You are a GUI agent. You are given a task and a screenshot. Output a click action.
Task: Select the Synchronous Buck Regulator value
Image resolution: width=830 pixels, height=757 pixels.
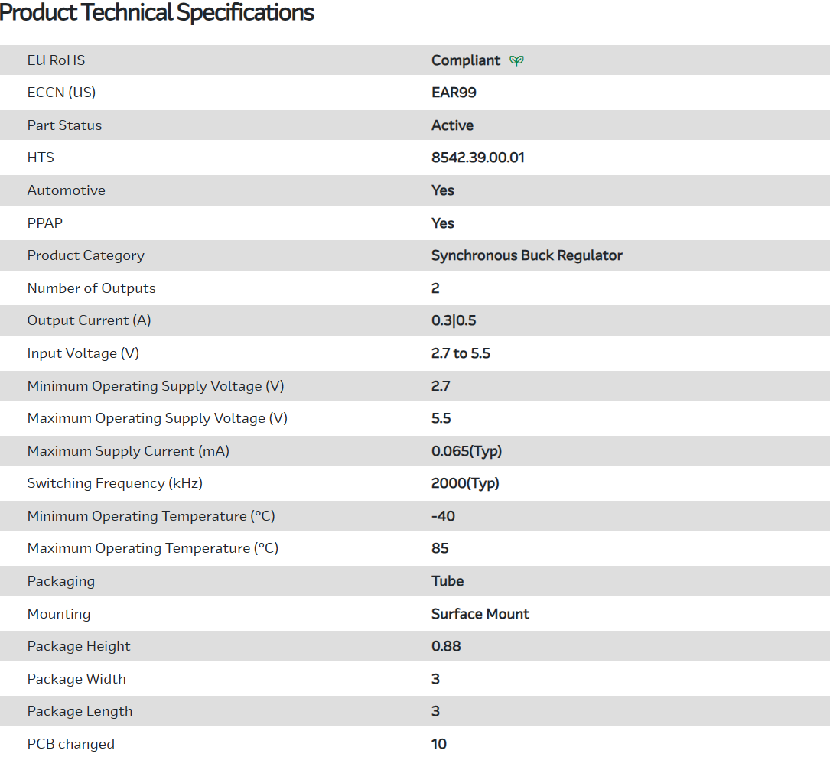526,255
